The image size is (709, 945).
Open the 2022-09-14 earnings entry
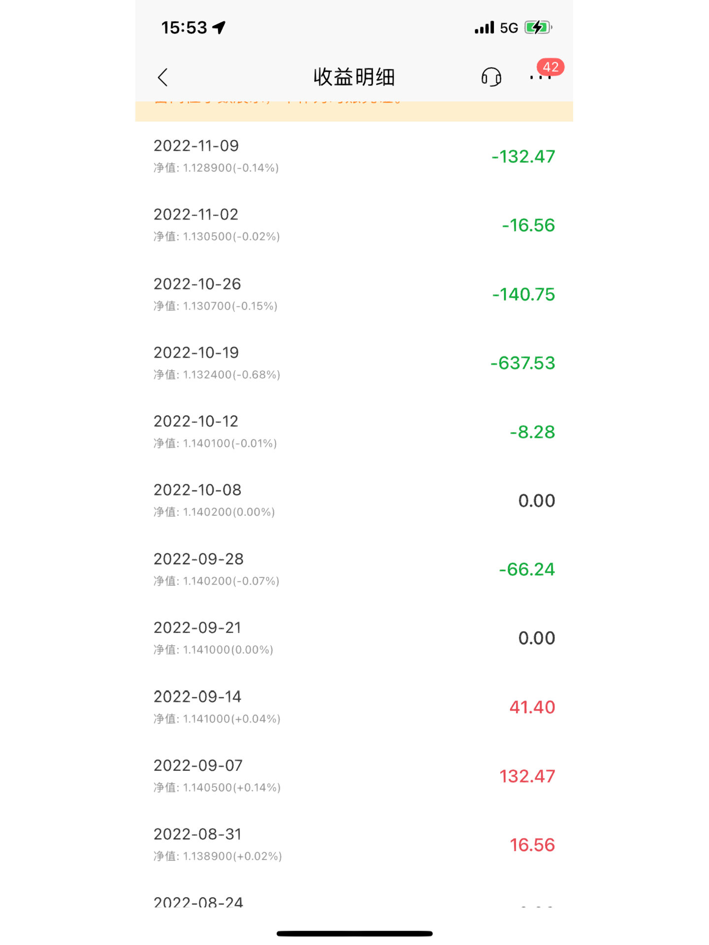coord(354,707)
